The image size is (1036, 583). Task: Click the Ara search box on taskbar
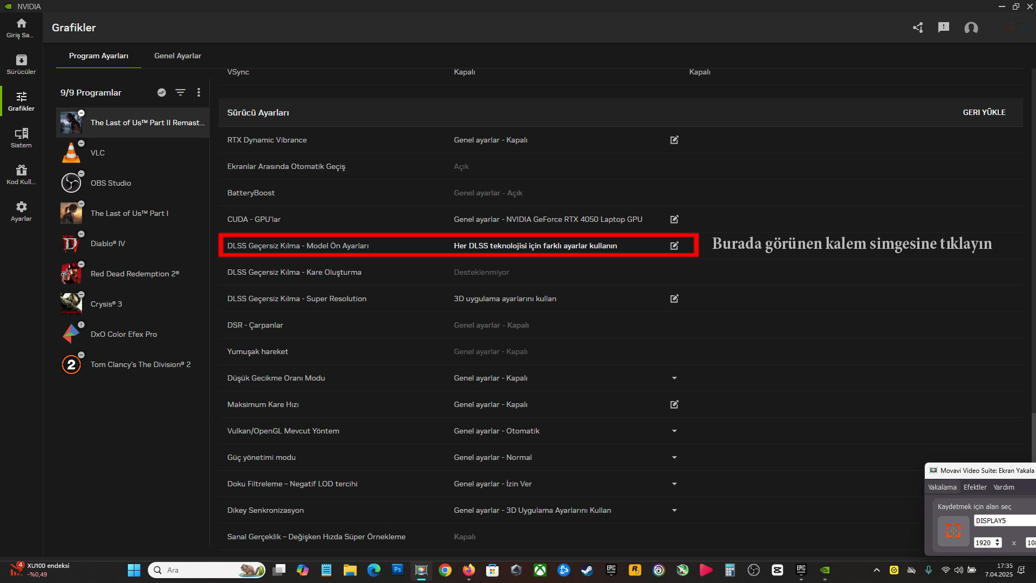tap(207, 570)
